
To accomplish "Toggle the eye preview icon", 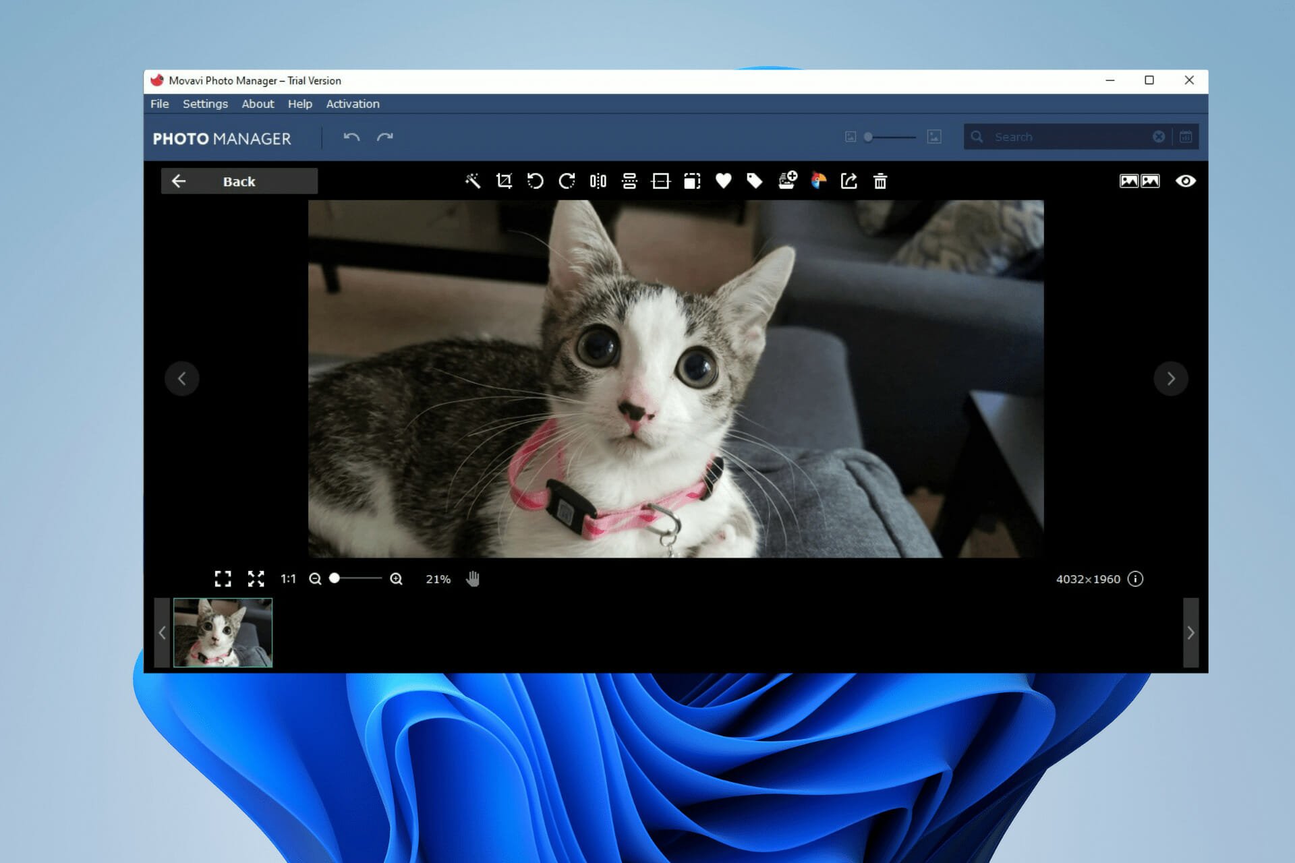I will [x=1185, y=181].
